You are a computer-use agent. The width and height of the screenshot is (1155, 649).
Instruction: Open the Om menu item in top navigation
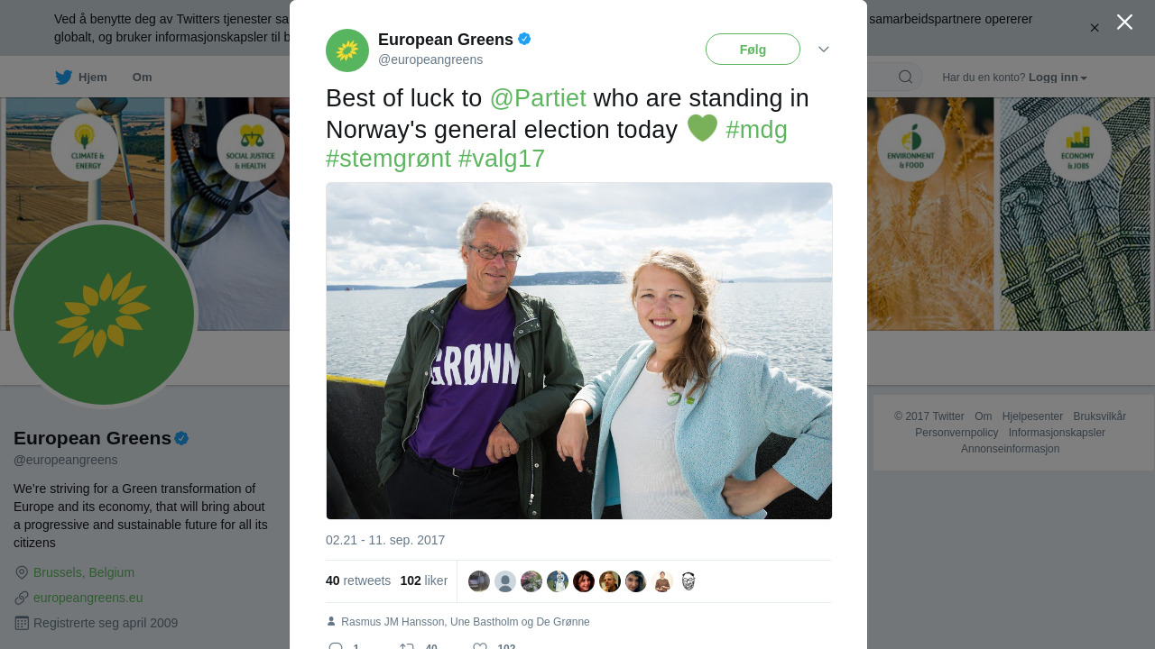(143, 78)
